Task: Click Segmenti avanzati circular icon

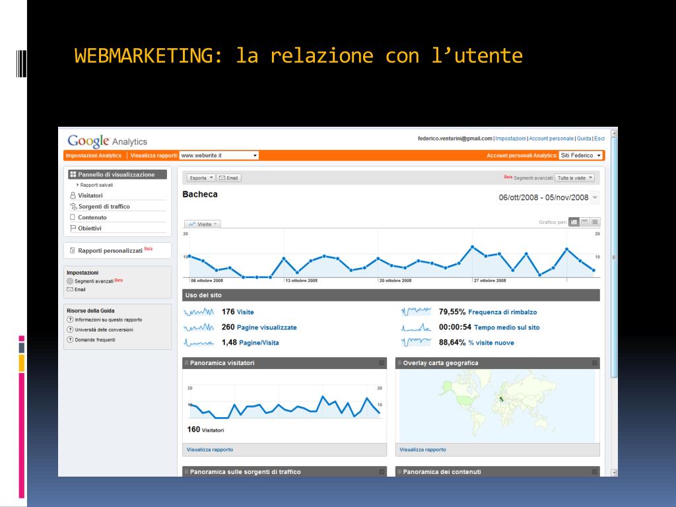Action: pos(70,281)
